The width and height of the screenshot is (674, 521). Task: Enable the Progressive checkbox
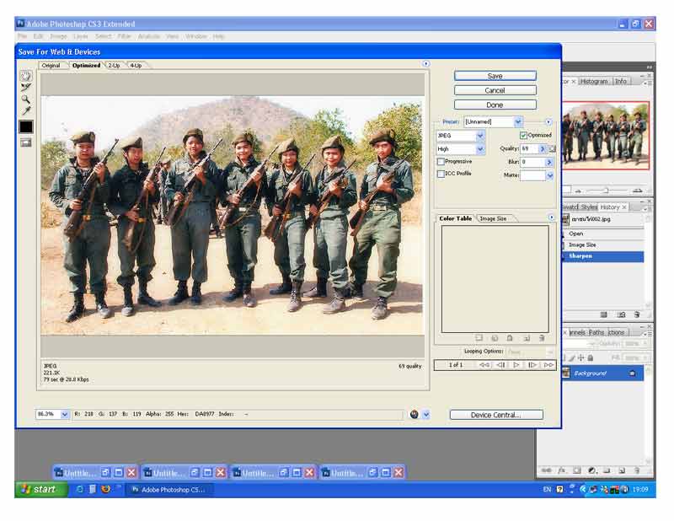pos(441,162)
